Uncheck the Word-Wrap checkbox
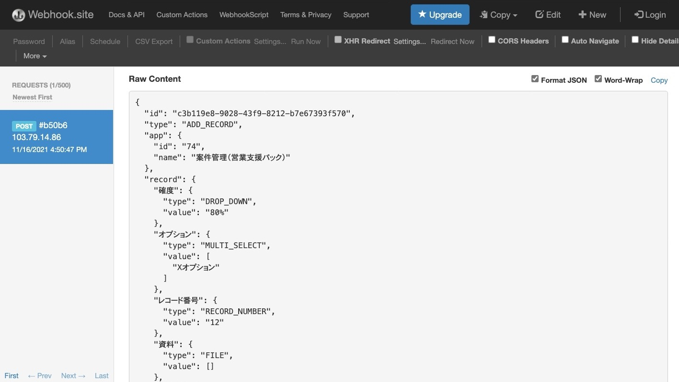679x382 pixels. [x=598, y=79]
